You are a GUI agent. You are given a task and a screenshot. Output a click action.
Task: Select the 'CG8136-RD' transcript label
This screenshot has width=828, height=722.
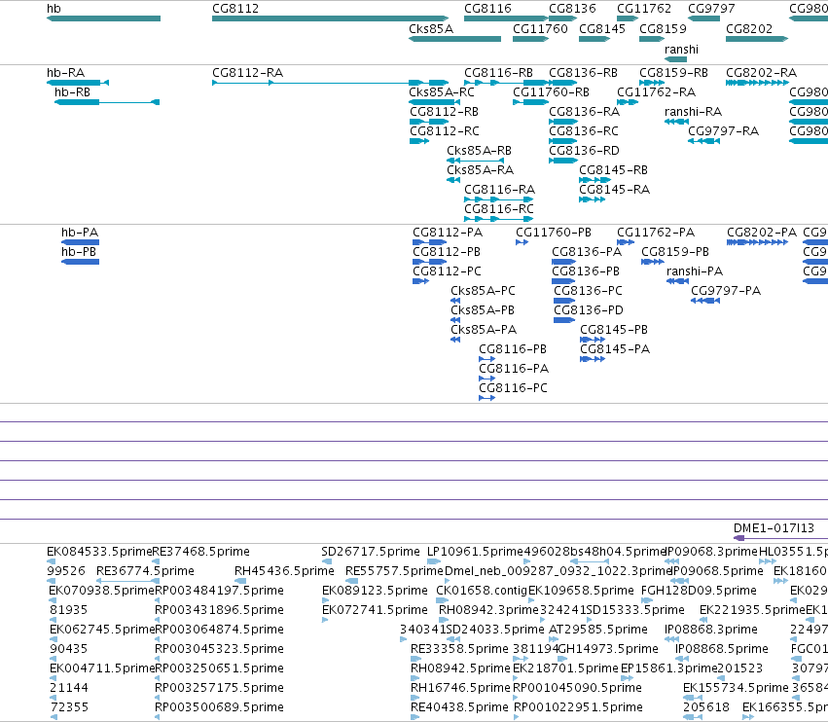point(584,151)
